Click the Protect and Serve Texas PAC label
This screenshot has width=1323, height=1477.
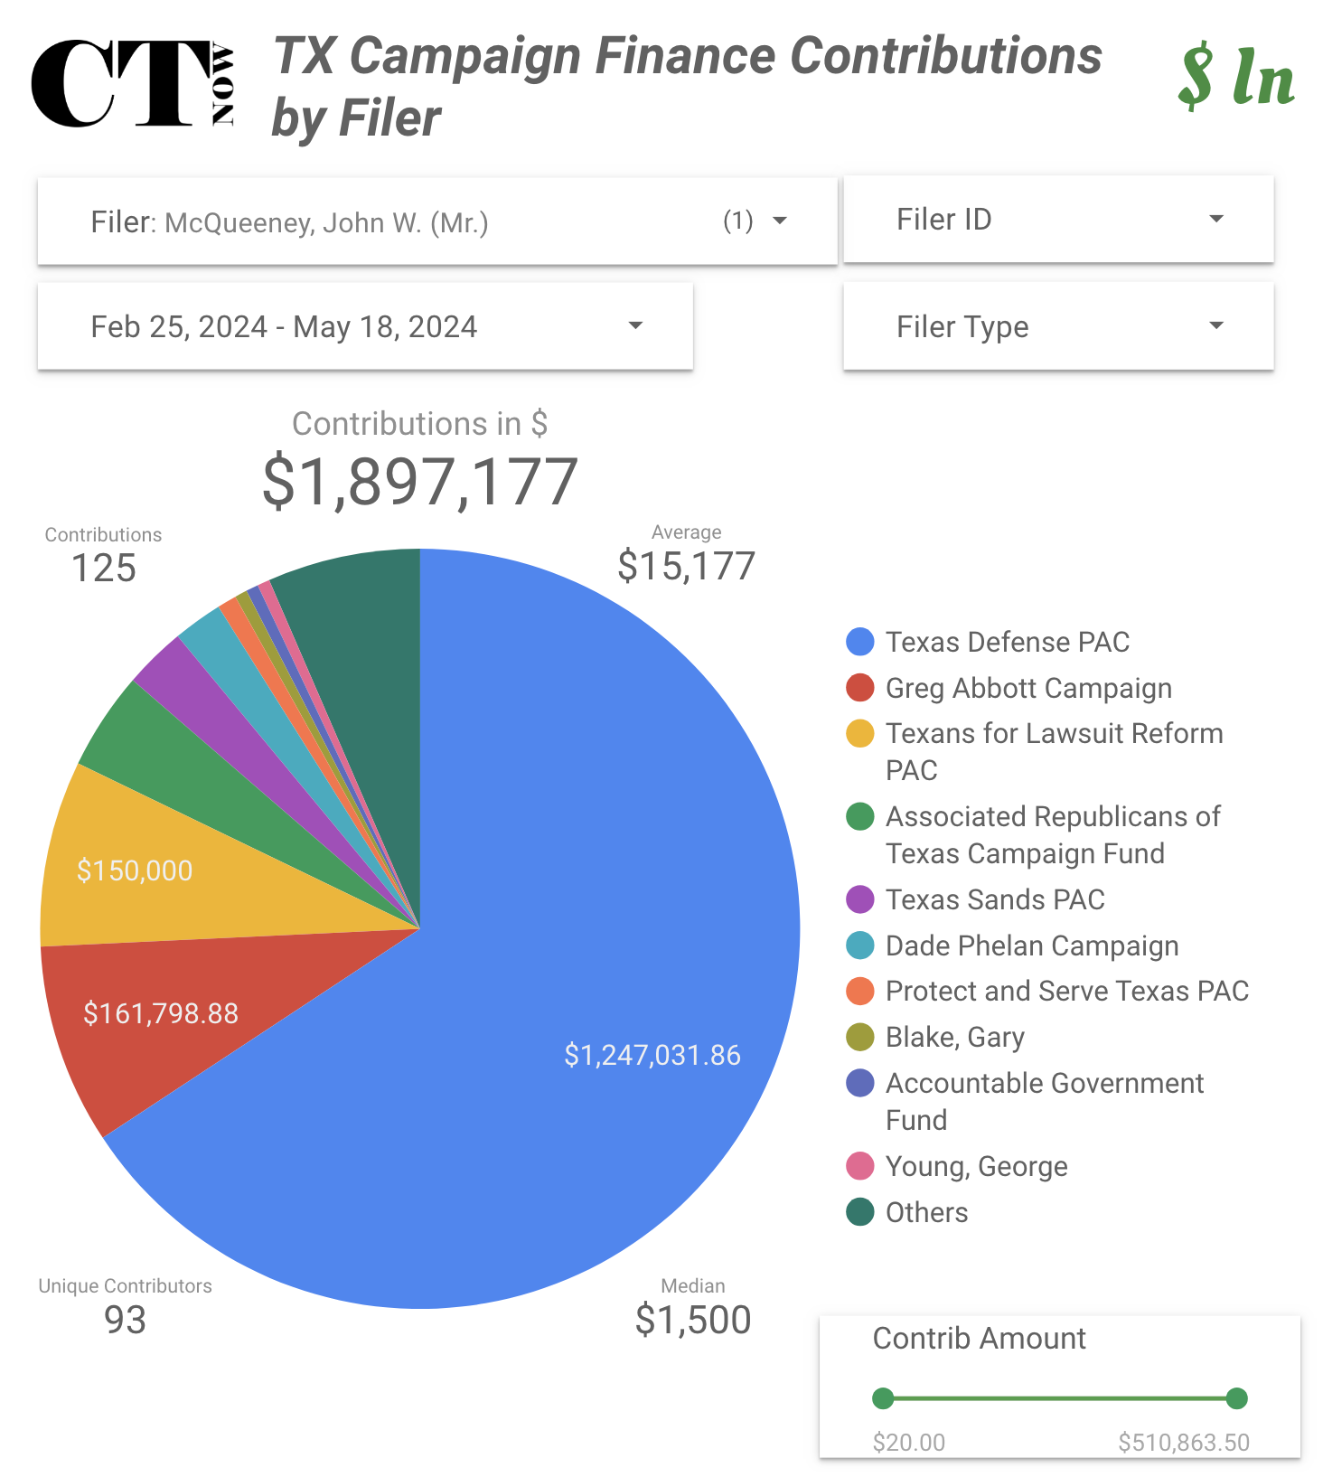(1067, 992)
